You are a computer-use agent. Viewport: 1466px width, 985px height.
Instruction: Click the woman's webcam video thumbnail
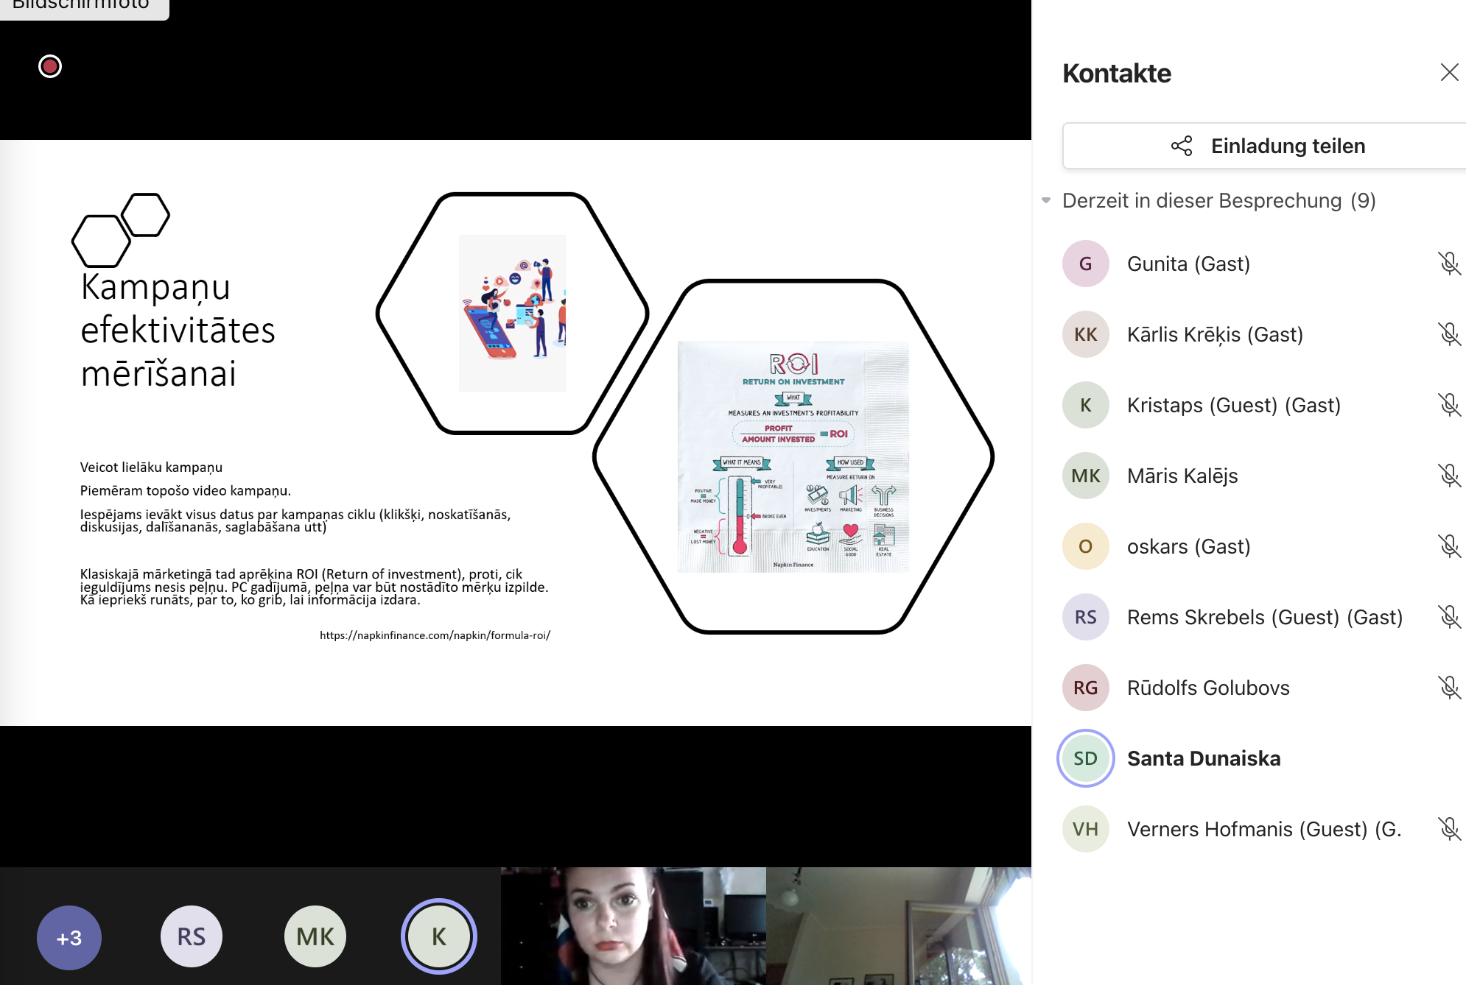(633, 926)
